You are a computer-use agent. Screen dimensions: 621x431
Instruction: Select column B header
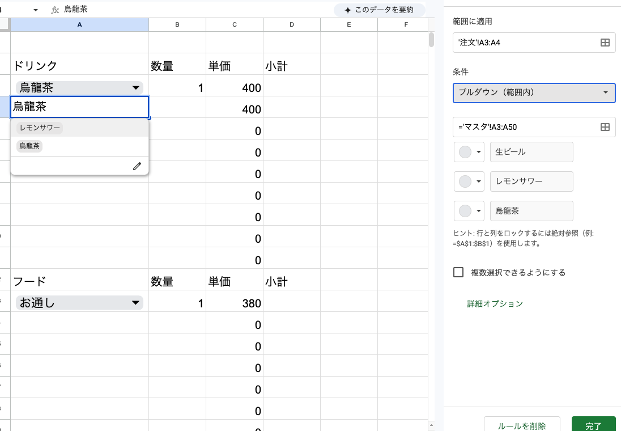pos(177,24)
